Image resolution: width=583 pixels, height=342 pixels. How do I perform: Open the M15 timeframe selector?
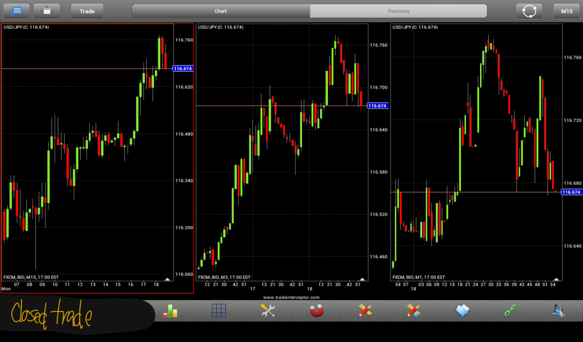pyautogui.click(x=566, y=11)
